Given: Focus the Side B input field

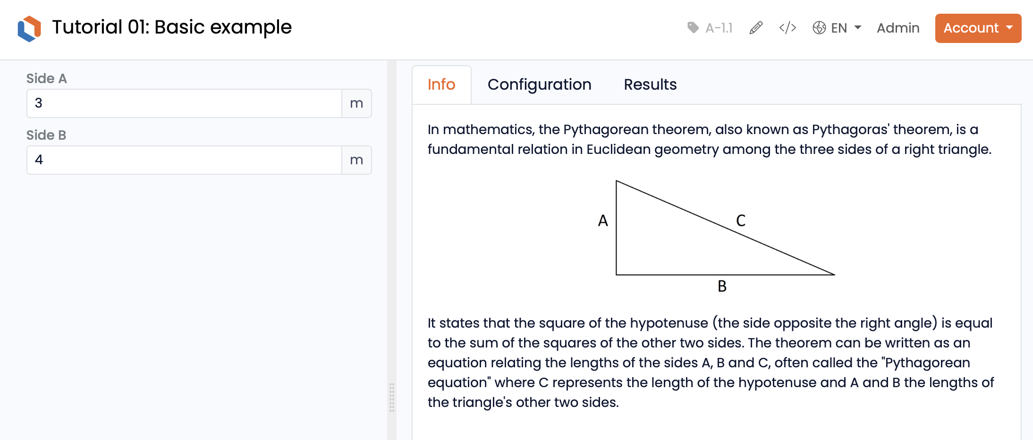Looking at the screenshot, I should [184, 160].
